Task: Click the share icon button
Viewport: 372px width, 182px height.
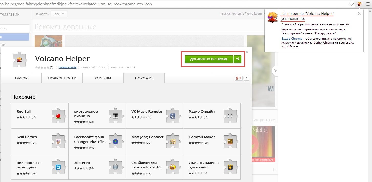Action: tap(238, 59)
